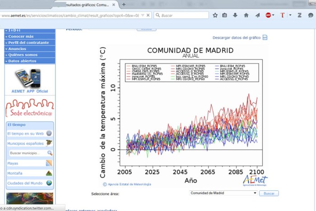Click the send/share paper plane icon
The height and width of the screenshot is (211, 316).
pos(257,15)
